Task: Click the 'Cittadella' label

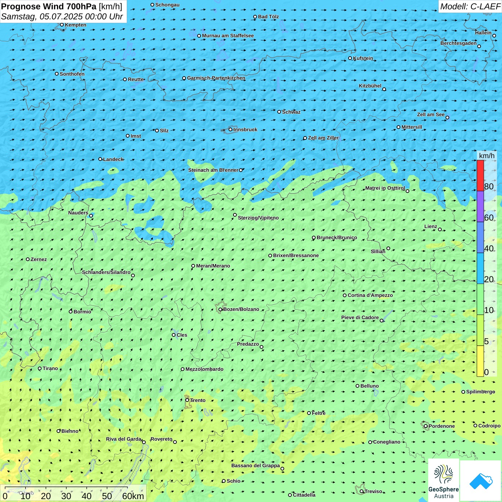Action: [x=304, y=495]
